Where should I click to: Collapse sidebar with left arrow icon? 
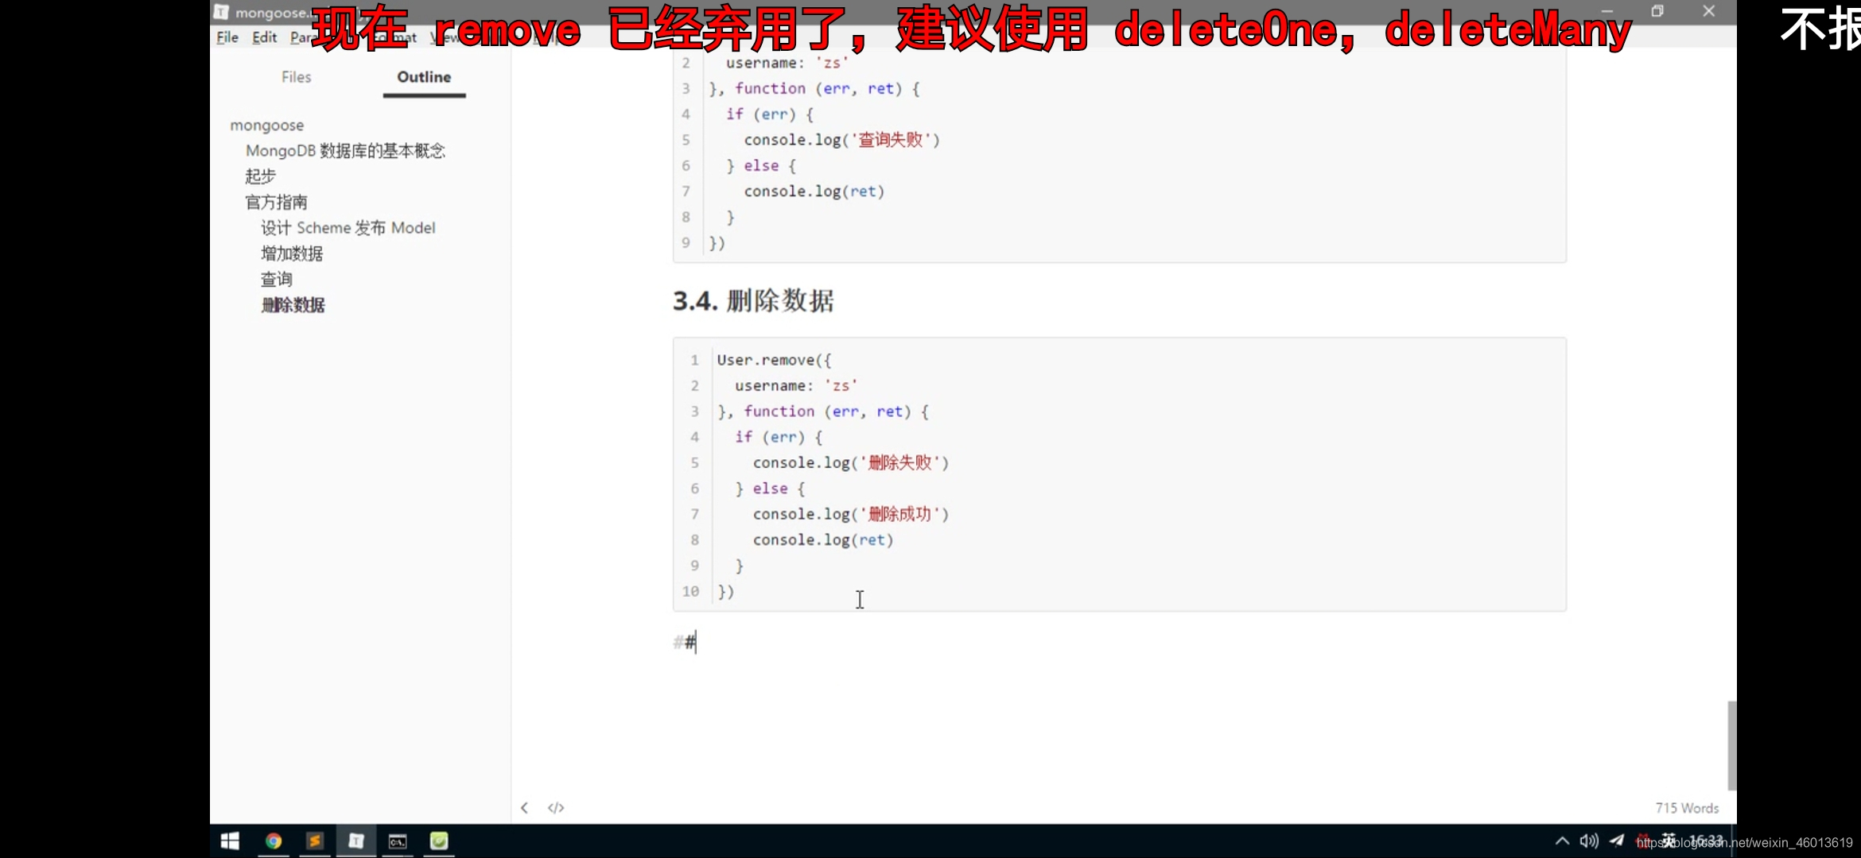point(525,808)
